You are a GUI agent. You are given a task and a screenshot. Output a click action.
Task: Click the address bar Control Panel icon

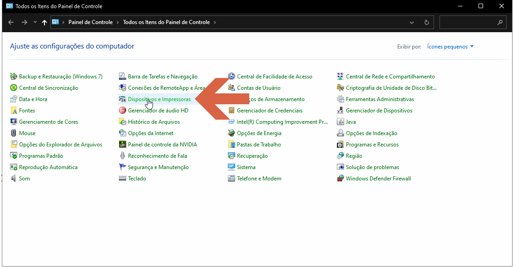tap(56, 22)
